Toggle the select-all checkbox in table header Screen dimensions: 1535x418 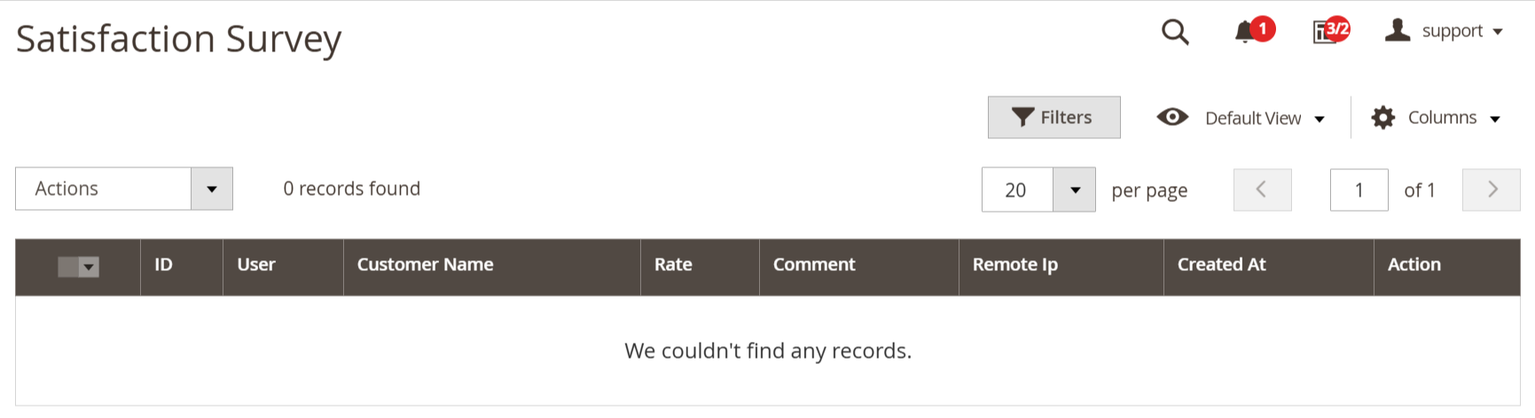tap(68, 267)
